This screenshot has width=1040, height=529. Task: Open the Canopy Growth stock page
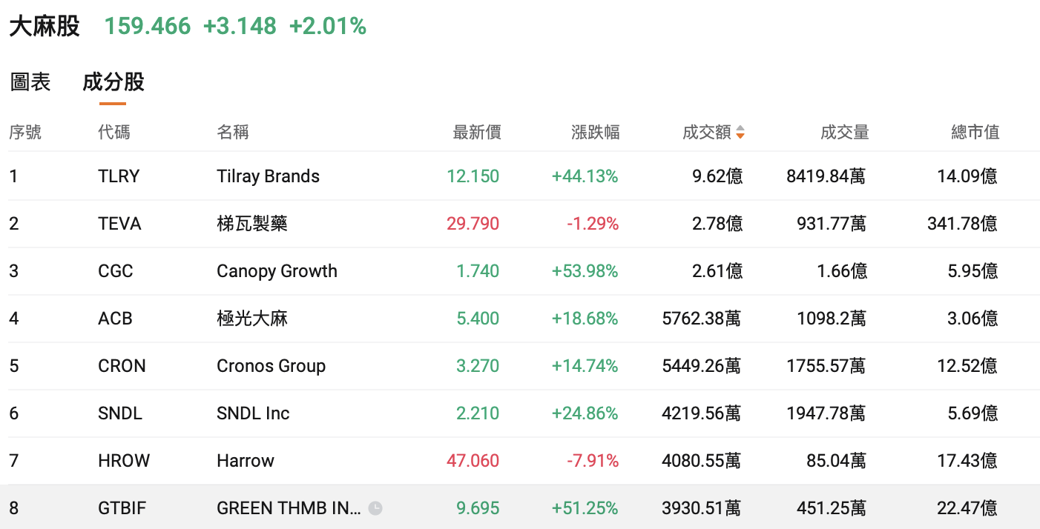pyautogui.click(x=277, y=271)
